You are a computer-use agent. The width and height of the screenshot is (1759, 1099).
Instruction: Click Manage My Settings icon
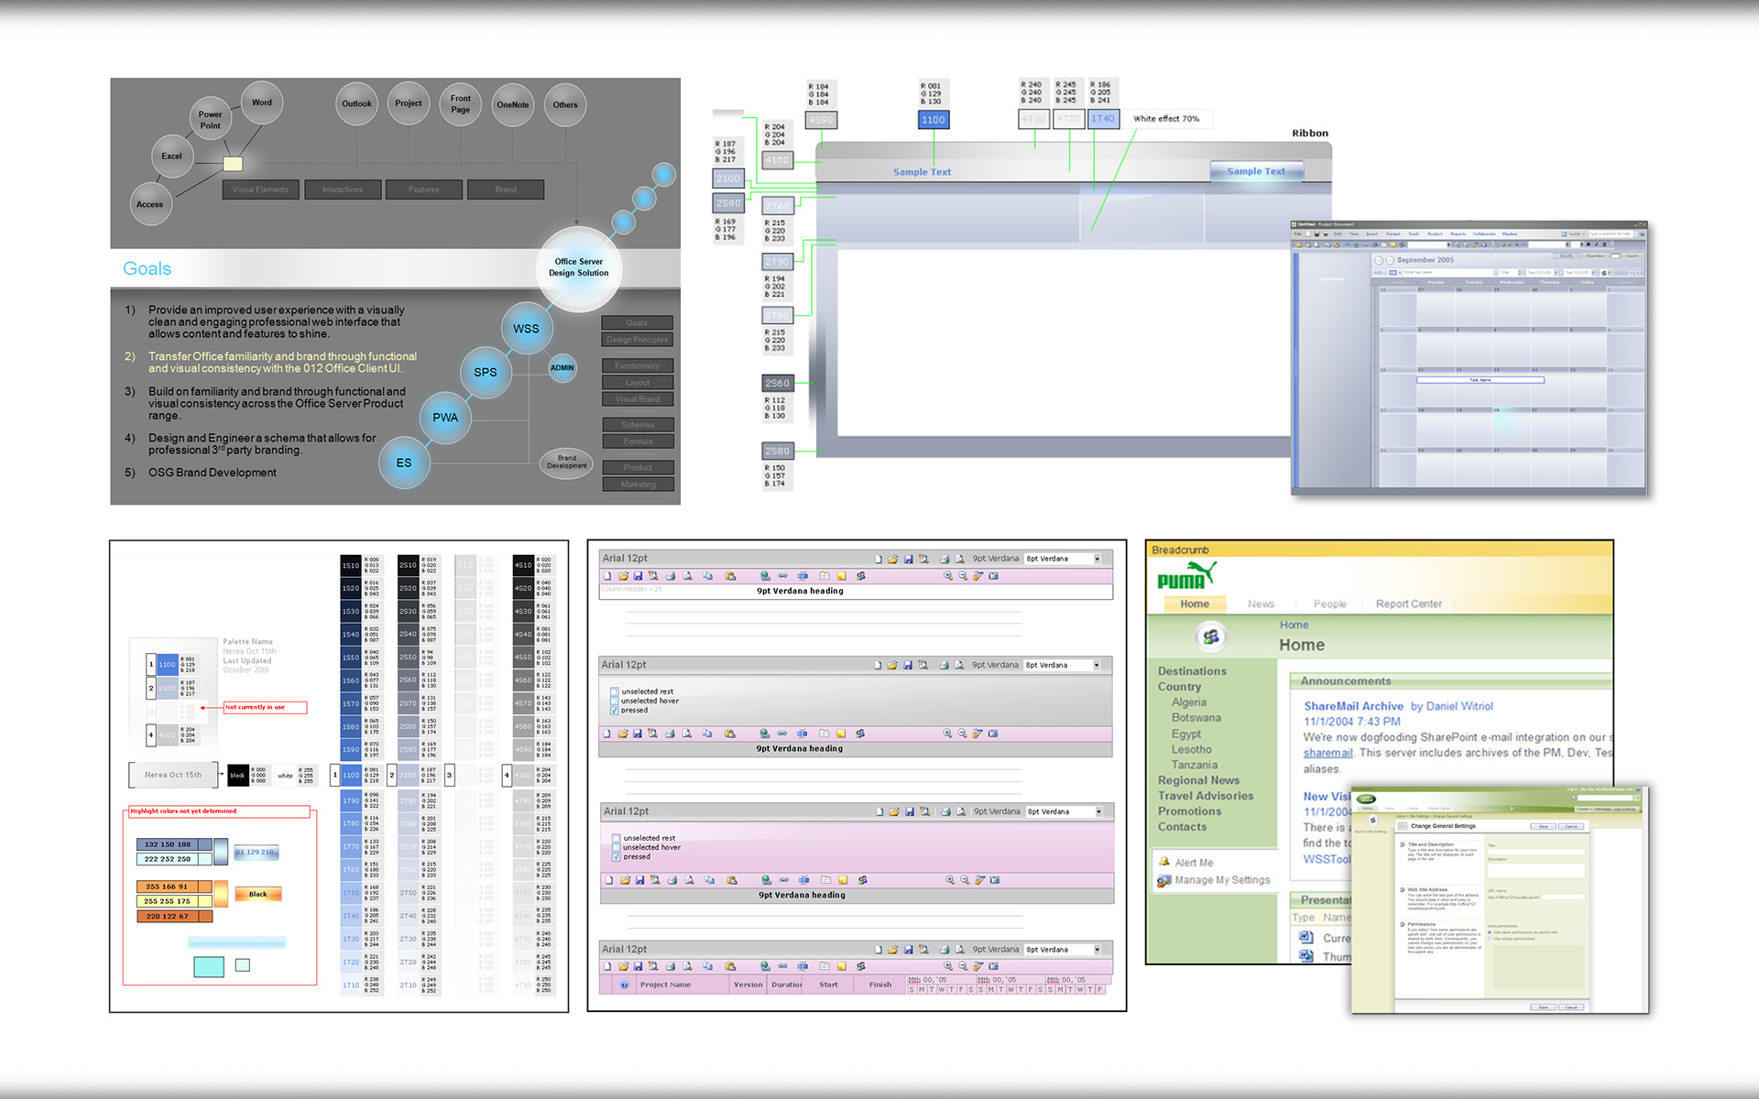tap(1164, 880)
